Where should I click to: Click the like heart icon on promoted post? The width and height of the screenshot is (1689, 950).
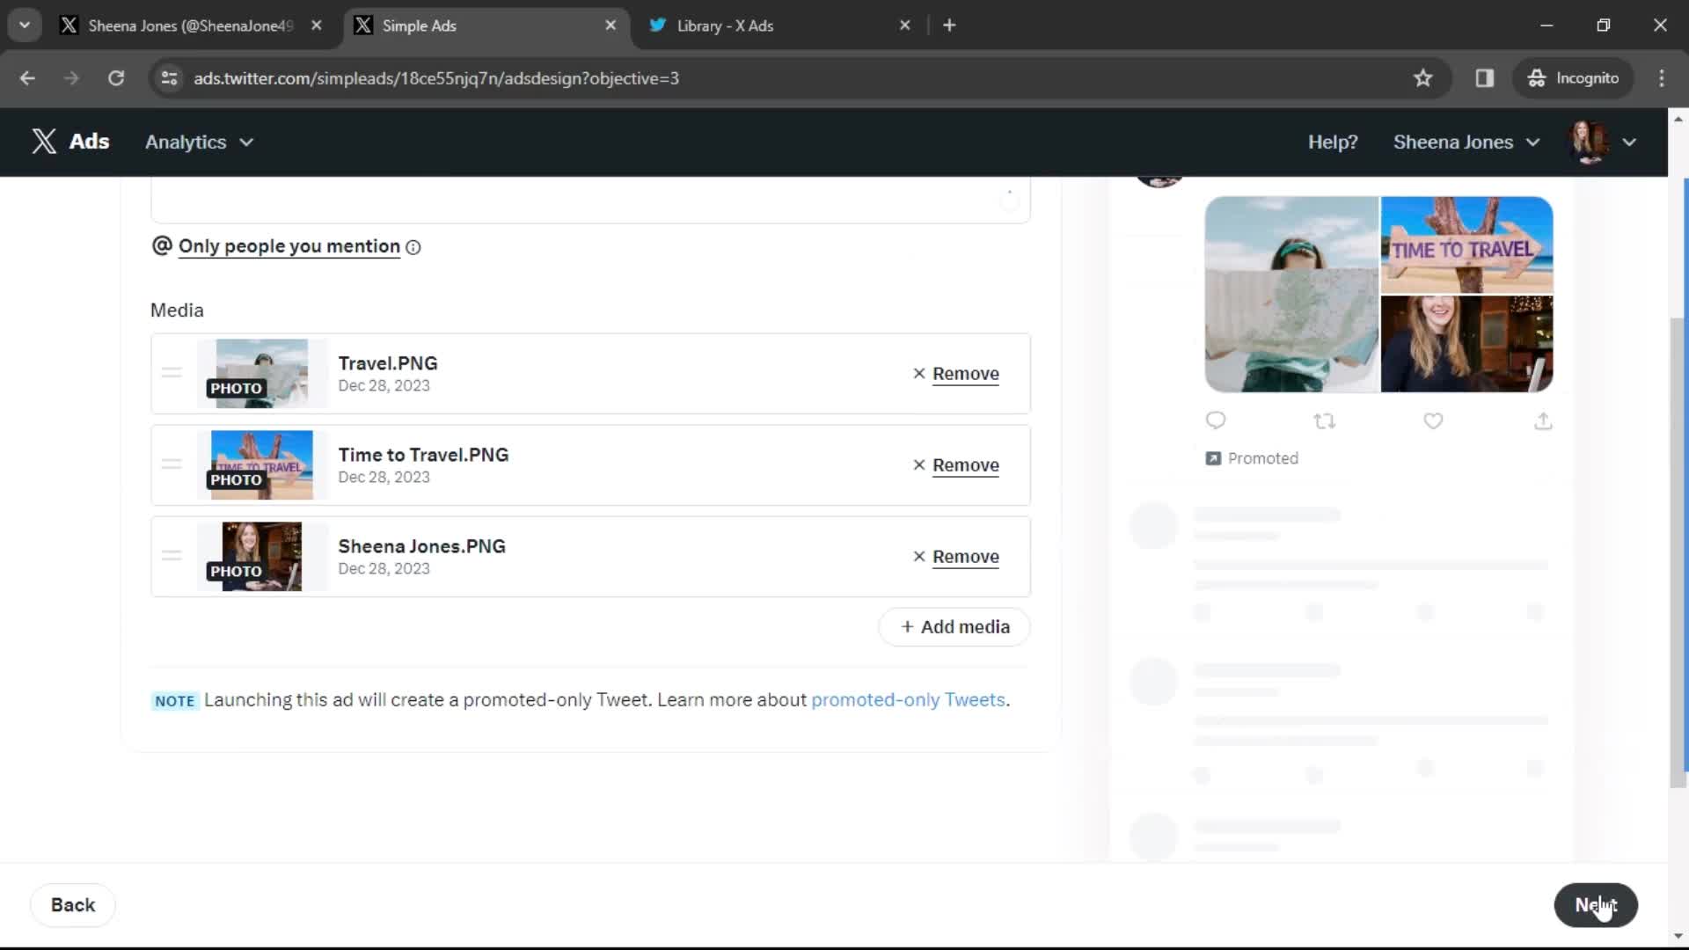1433,420
